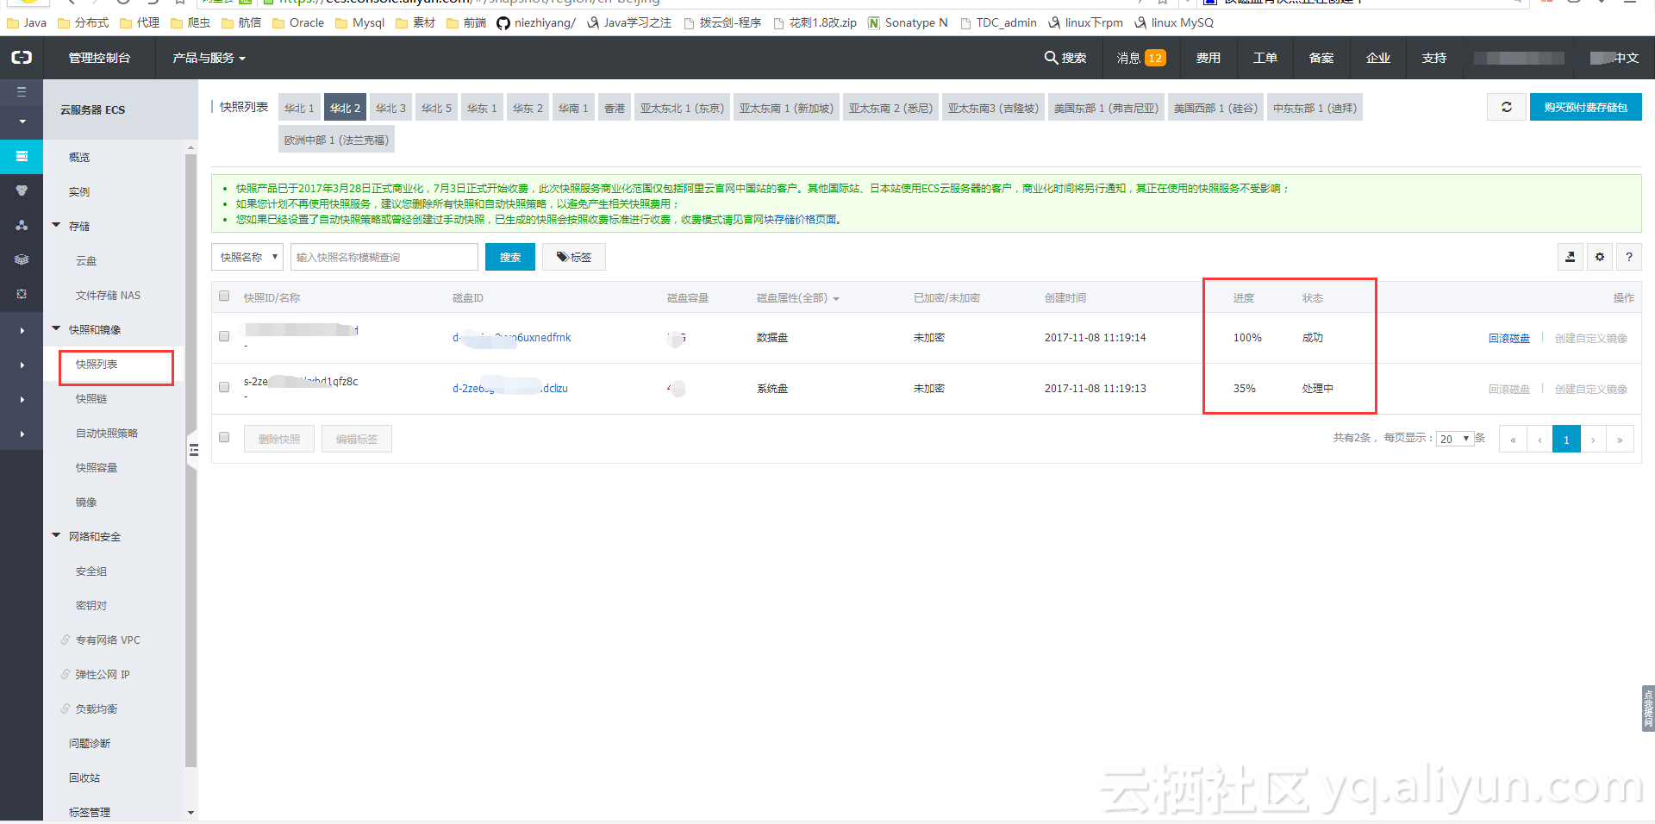Tick the select-all checkbox in table header

tap(224, 297)
